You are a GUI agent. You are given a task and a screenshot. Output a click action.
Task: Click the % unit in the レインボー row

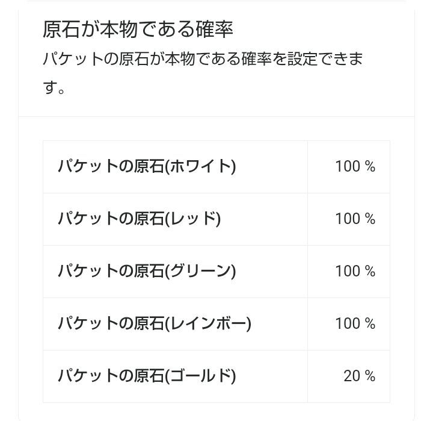[370, 323]
